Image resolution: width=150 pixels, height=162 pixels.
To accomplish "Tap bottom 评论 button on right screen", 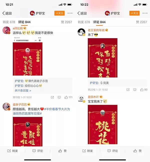I will 112,151.
